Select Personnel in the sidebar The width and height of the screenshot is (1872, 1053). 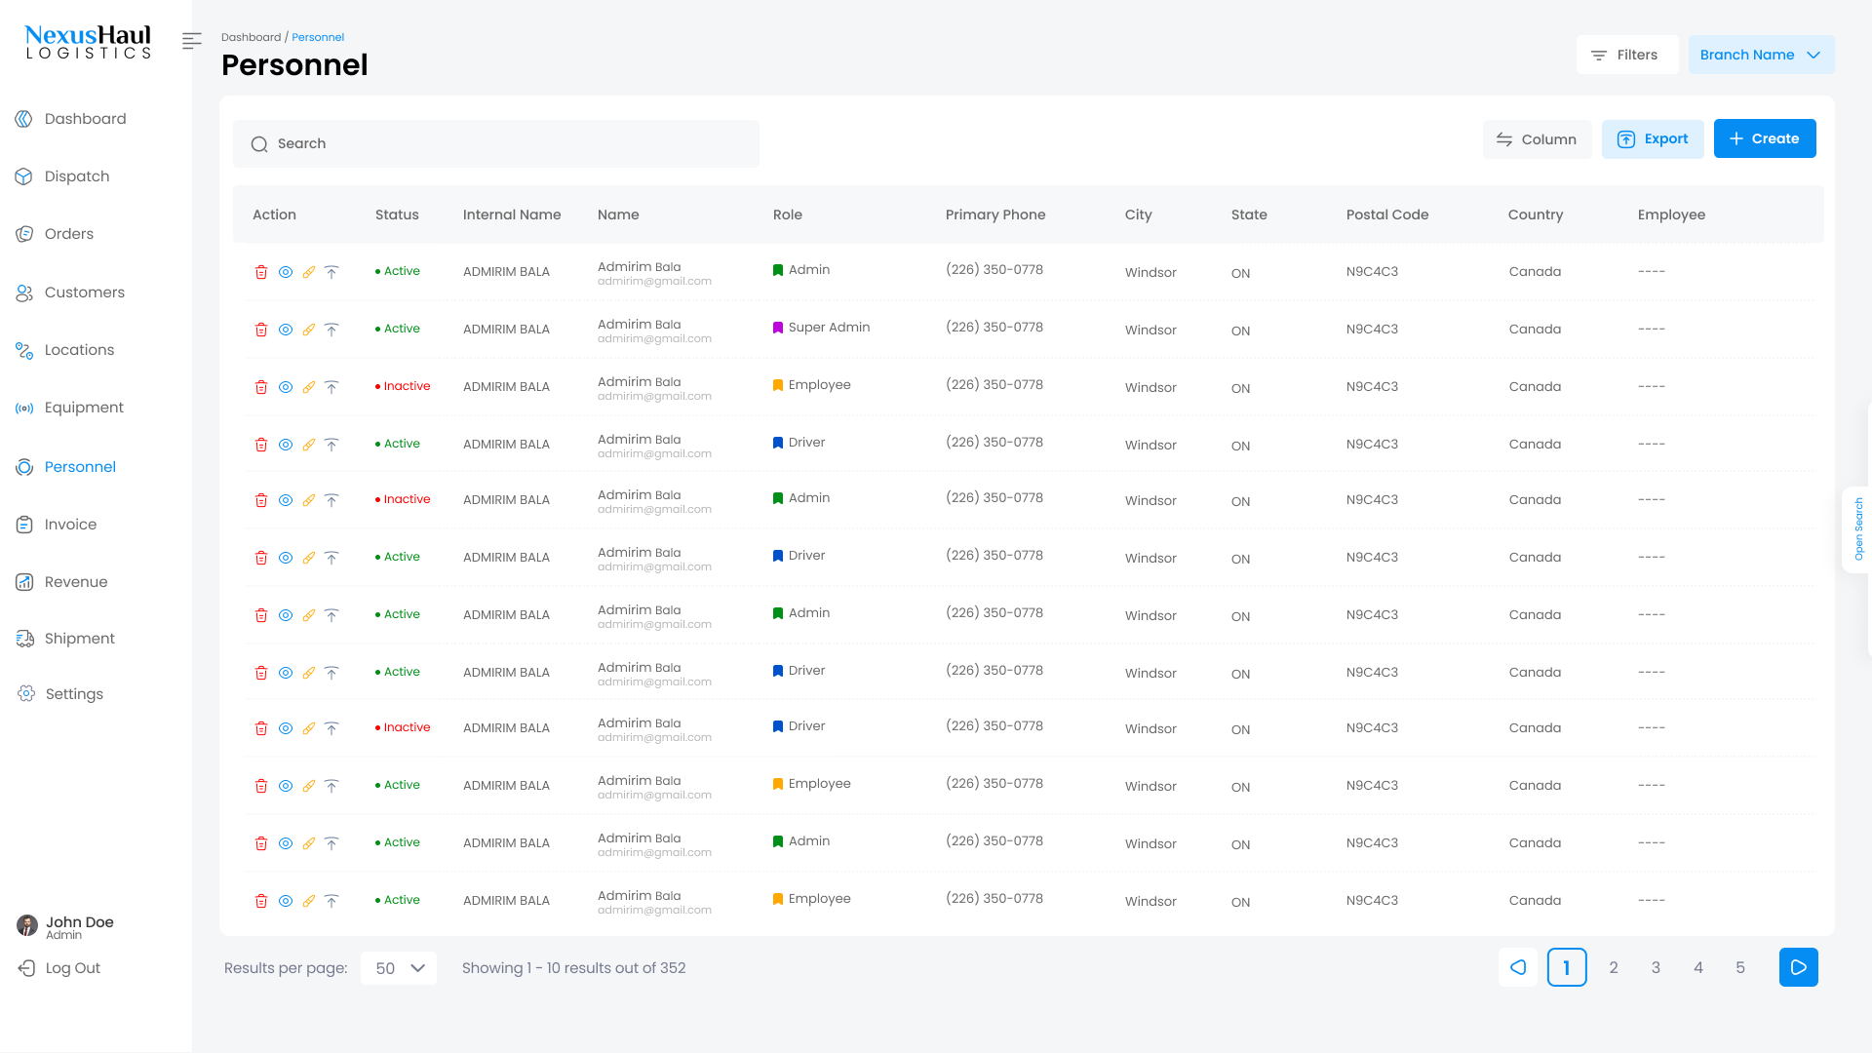pyautogui.click(x=65, y=467)
